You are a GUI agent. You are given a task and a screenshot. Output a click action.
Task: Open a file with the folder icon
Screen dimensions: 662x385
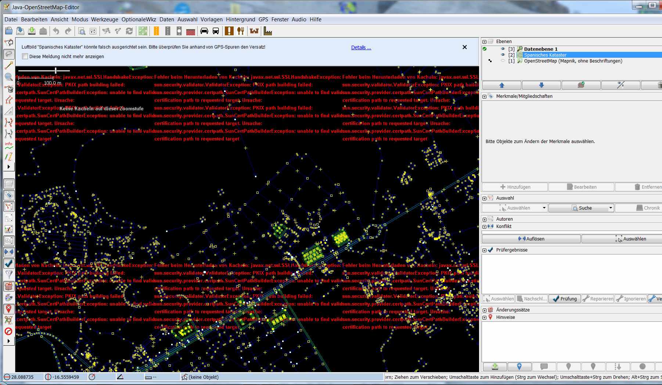coord(9,31)
